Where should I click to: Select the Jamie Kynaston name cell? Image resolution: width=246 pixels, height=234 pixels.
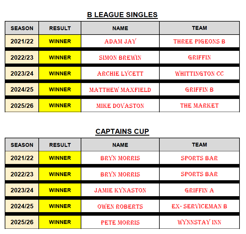[x=120, y=190]
